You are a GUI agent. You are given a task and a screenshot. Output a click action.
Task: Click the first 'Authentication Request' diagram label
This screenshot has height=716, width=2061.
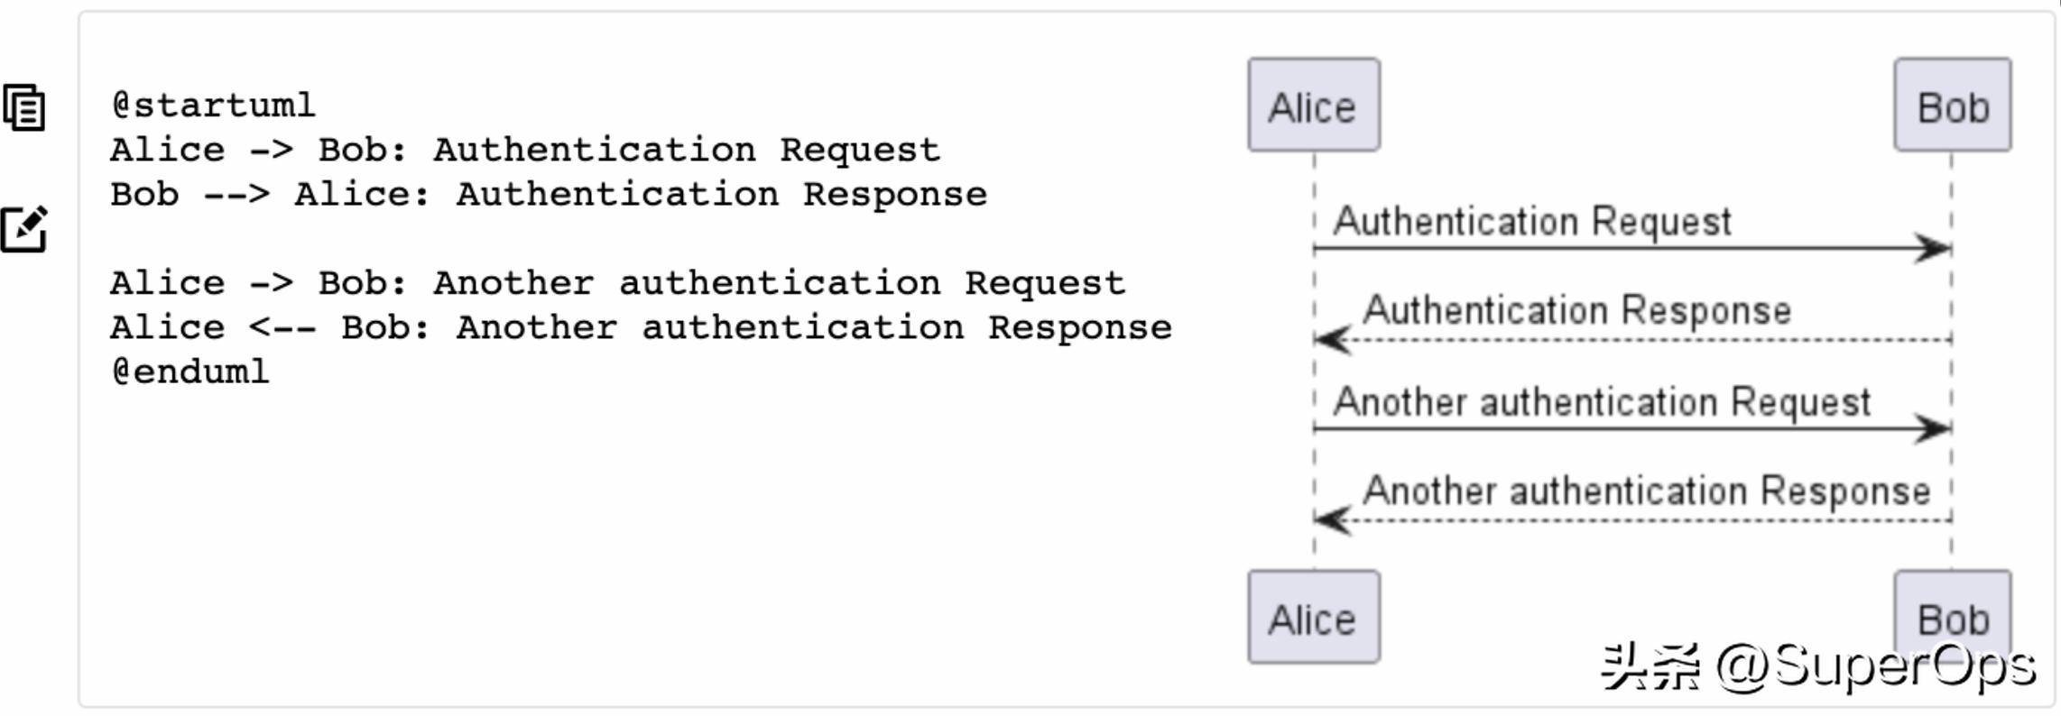point(1532,221)
